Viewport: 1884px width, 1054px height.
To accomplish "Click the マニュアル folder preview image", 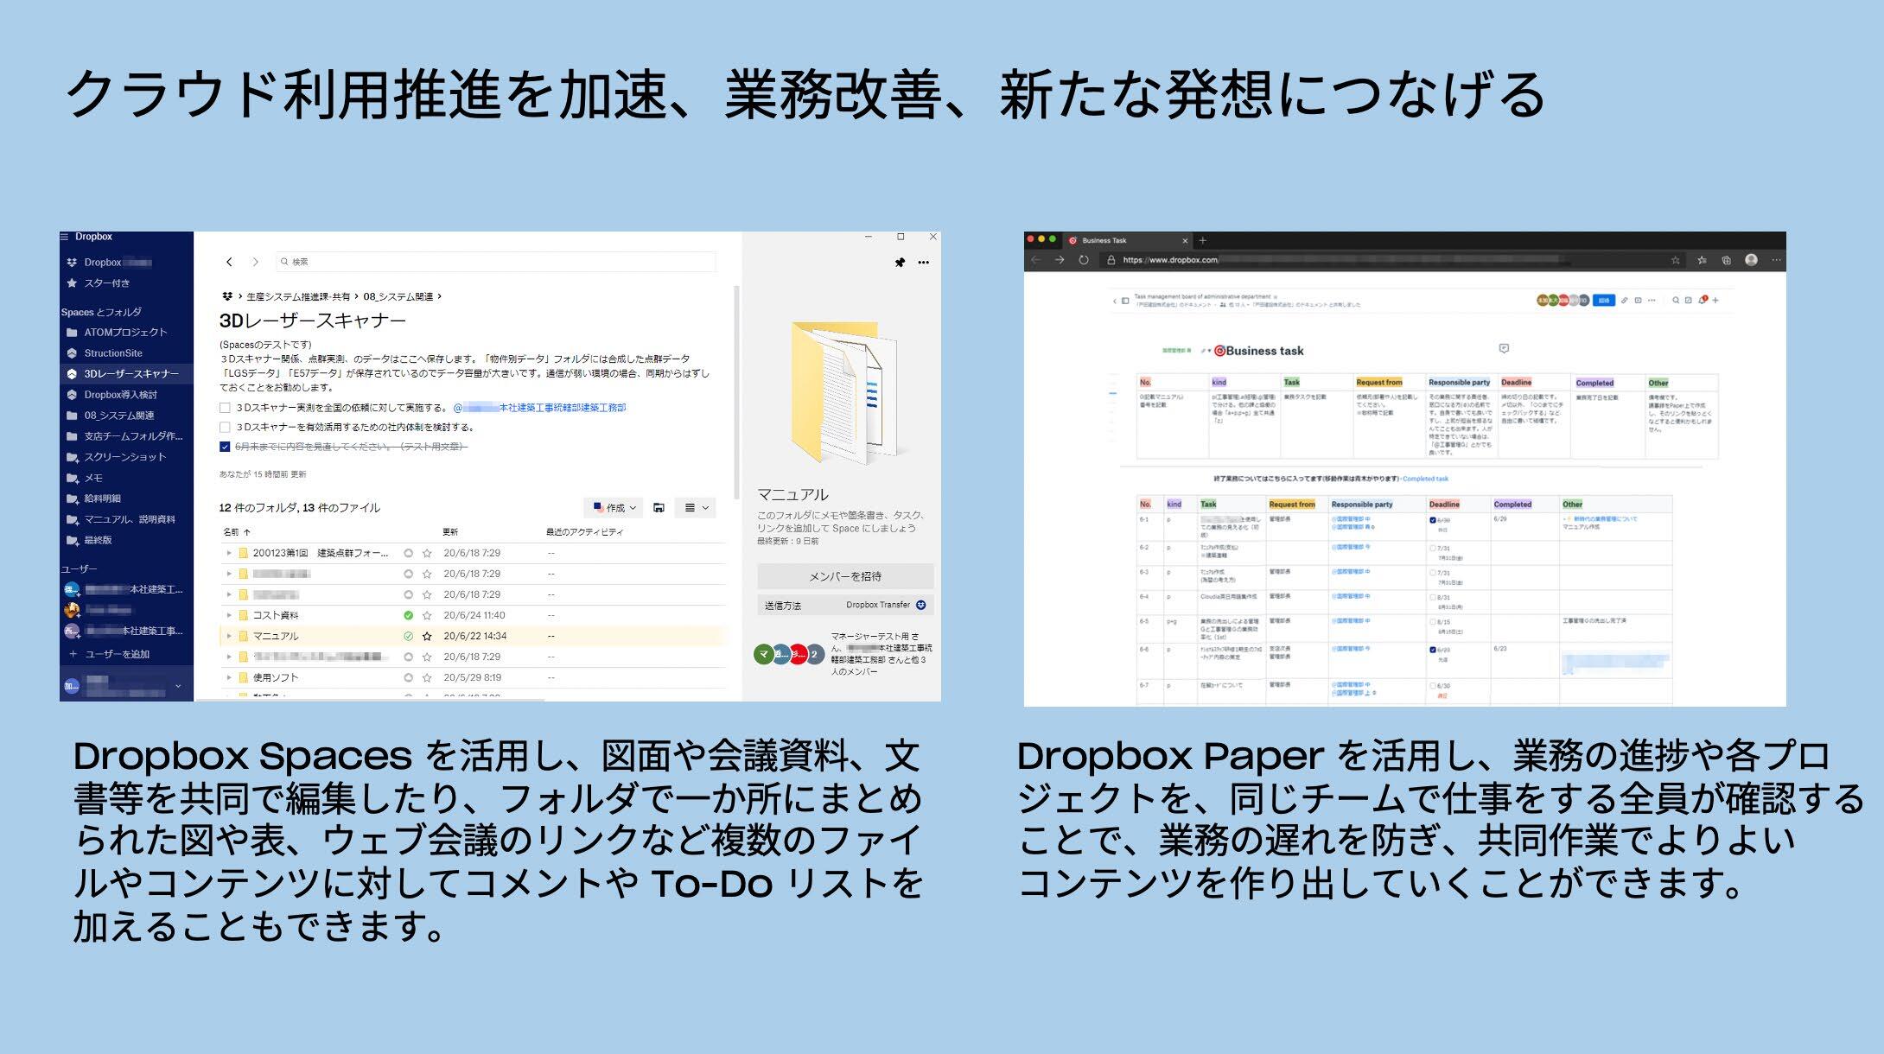I will pos(845,394).
